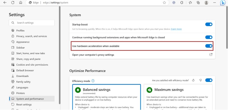The height and width of the screenshot is (110, 228).
Task: Disable Use hardware acceleration when available
Action: click(x=209, y=46)
